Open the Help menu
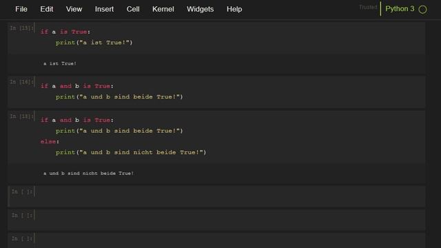Viewport: 441px width, 248px height. (234, 9)
